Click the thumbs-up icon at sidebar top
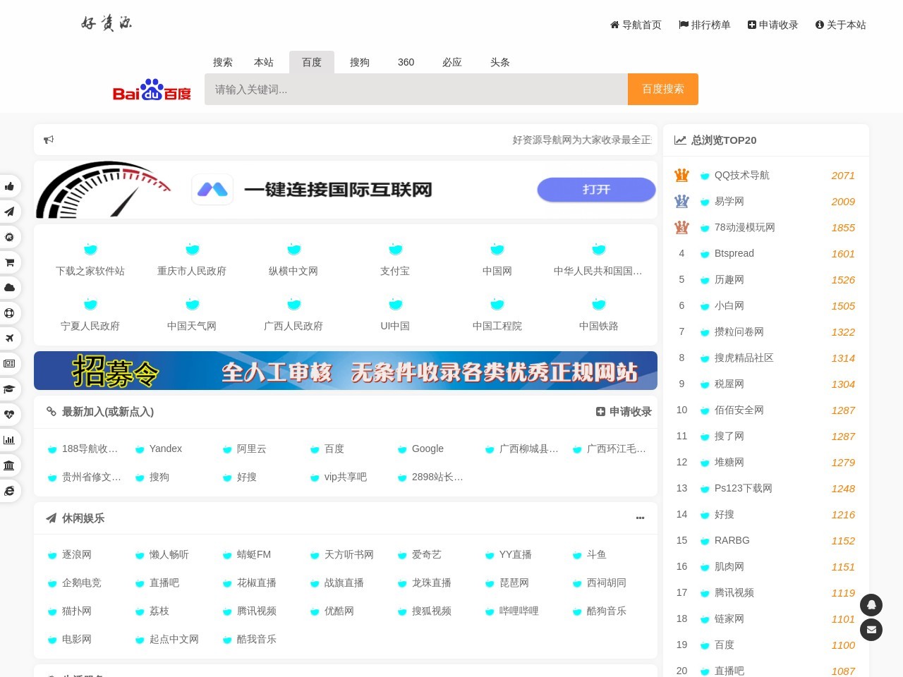This screenshot has width=903, height=677. tap(10, 186)
